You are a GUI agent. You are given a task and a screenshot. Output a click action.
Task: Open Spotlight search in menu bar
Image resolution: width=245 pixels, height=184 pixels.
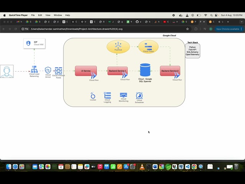(x=211, y=15)
